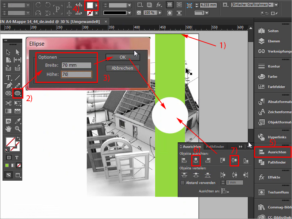Screen dimensions: 292x219
Task: Select the A4-Mappe document tab
Action: (51, 21)
